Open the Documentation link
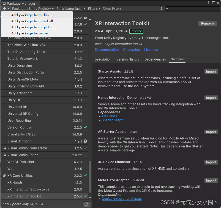The width and height of the screenshot is (221, 208). (x=107, y=50)
